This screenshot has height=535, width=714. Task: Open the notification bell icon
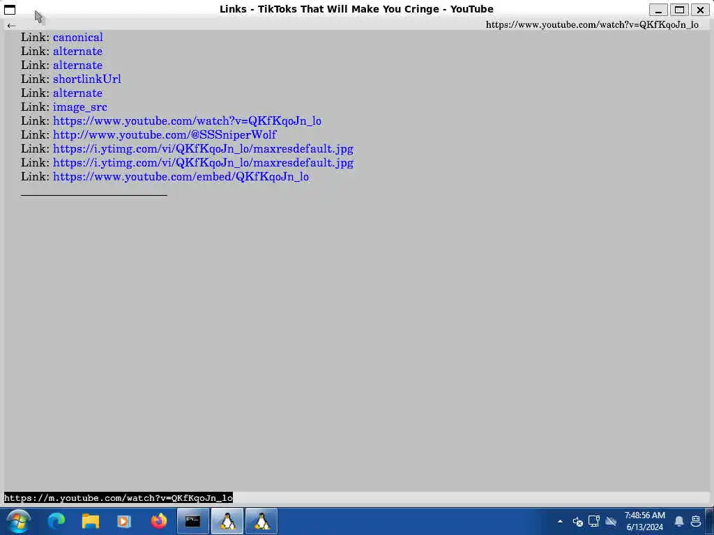click(679, 521)
